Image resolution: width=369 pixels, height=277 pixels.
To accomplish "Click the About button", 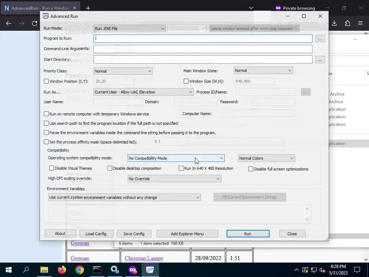I will point(60,233).
